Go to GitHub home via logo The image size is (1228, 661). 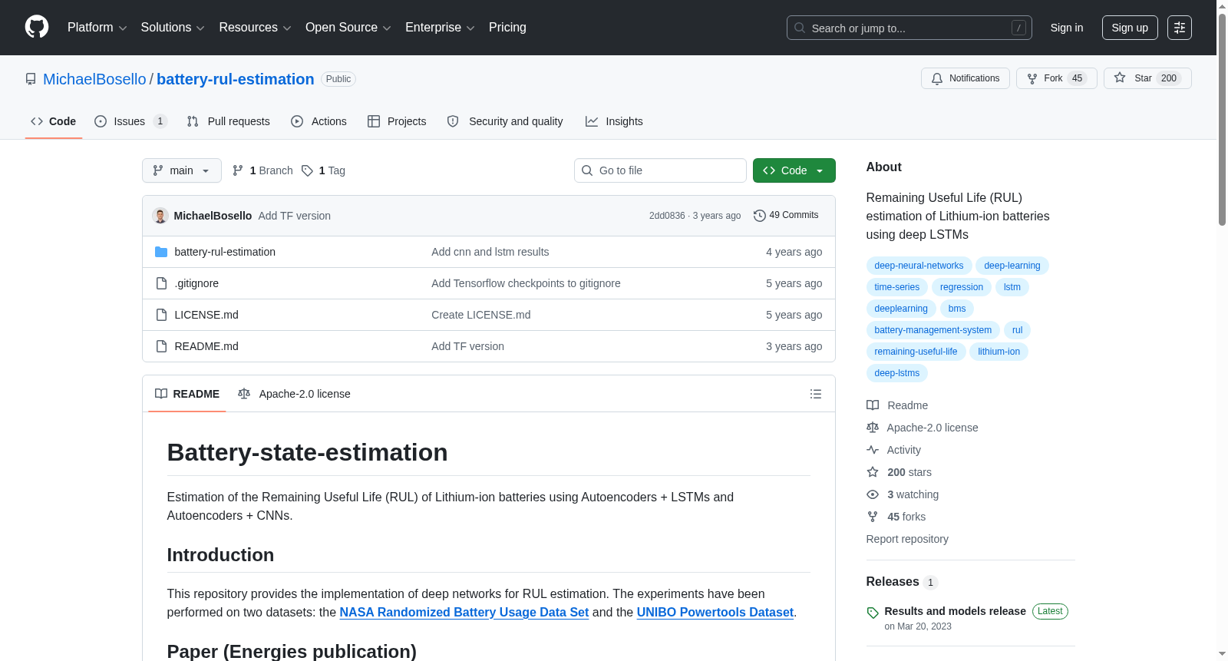pyautogui.click(x=37, y=28)
